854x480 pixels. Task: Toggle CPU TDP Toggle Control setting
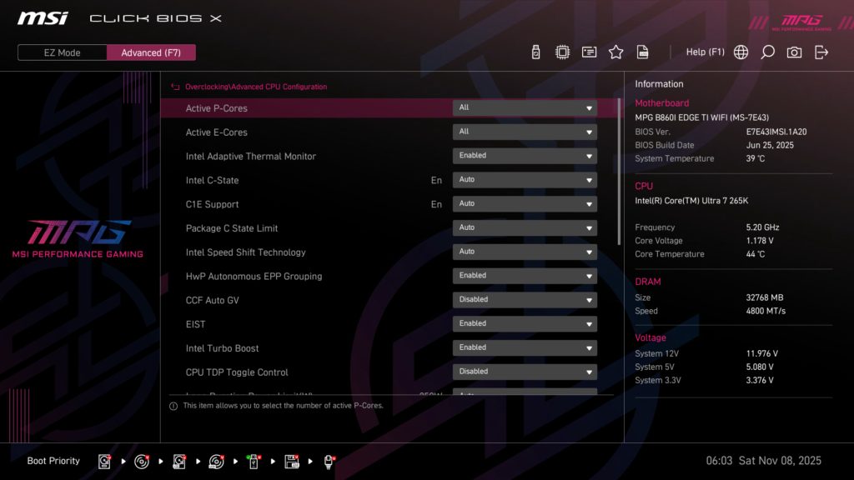(524, 372)
